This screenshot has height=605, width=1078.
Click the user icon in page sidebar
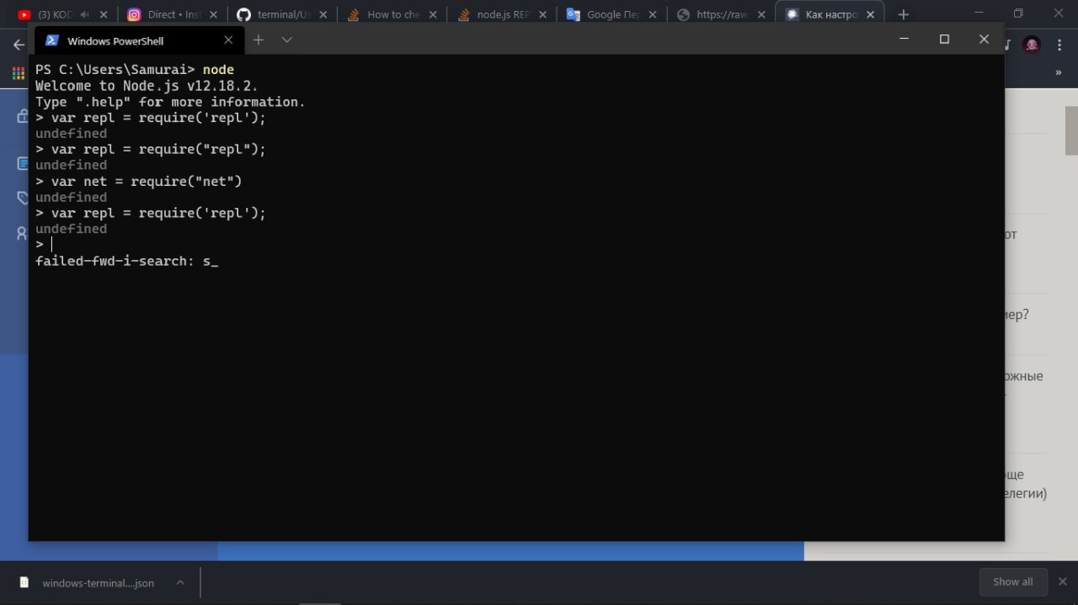click(23, 234)
